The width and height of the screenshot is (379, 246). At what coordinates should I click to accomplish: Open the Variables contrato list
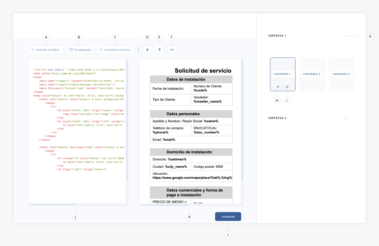tap(116, 49)
